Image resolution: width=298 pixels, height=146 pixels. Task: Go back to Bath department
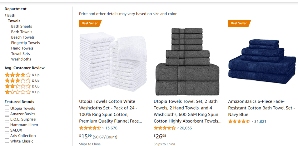[x=10, y=15]
